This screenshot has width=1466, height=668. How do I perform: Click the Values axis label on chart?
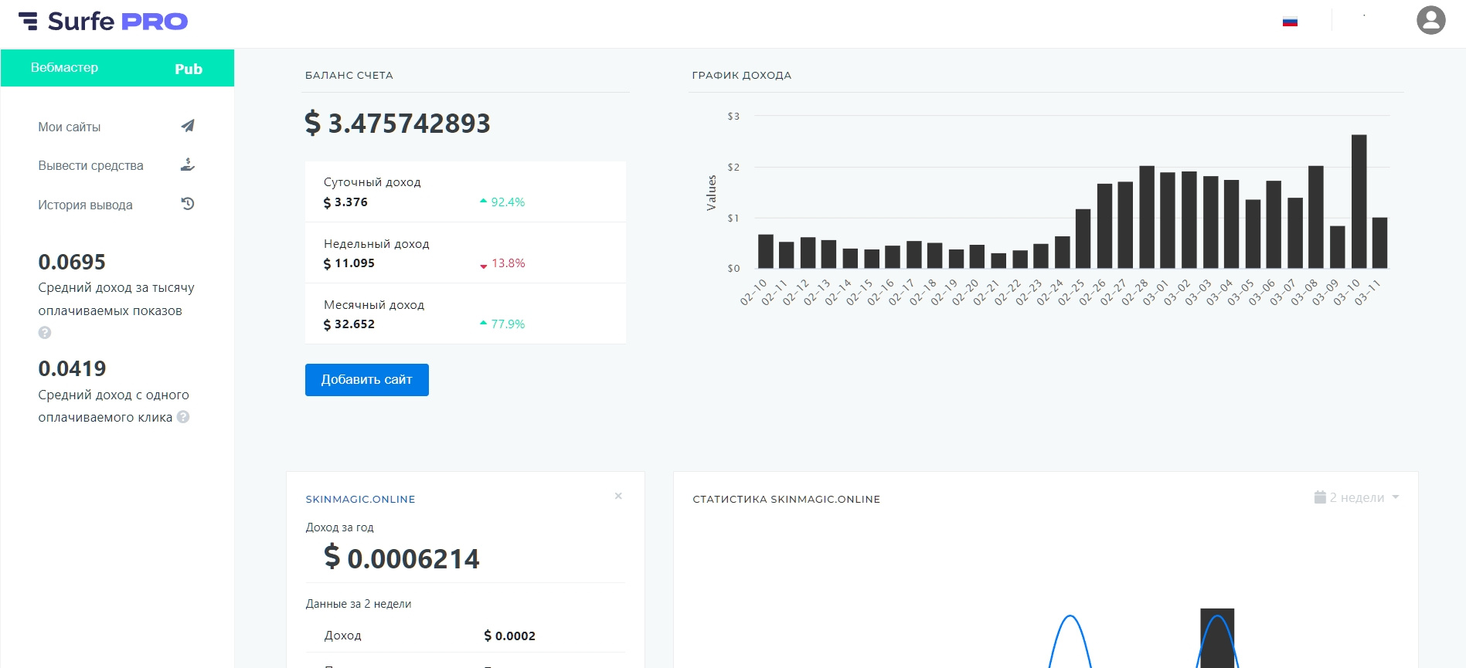tap(711, 192)
